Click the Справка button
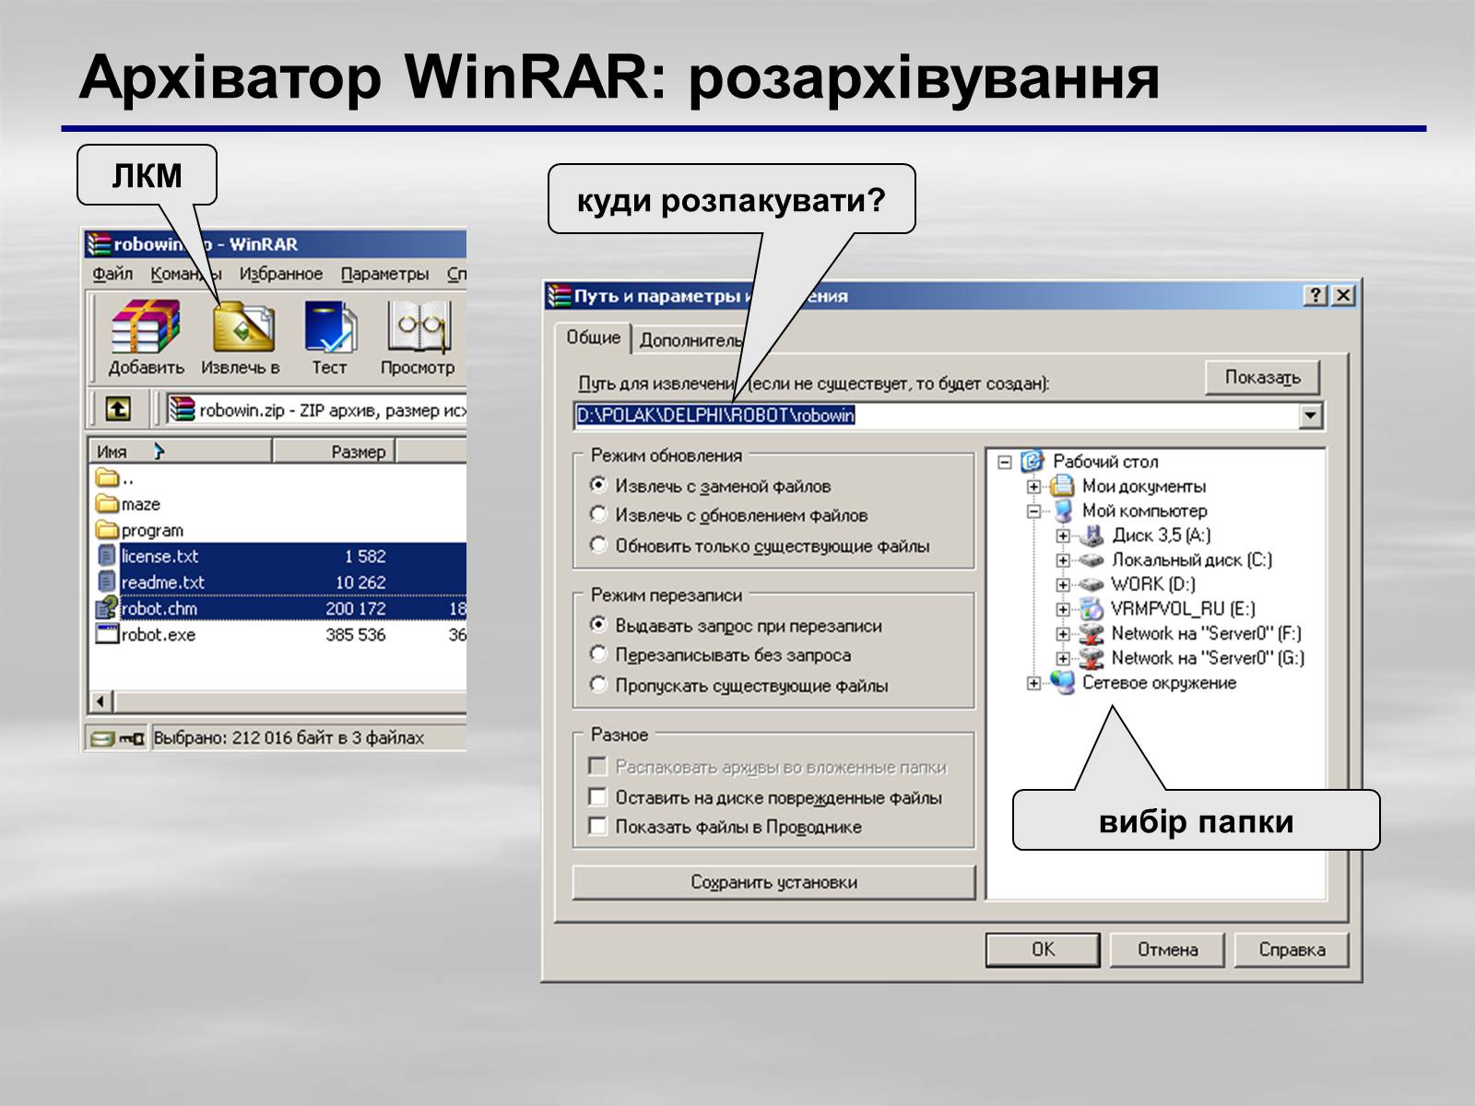The height and width of the screenshot is (1106, 1475). coord(1292,949)
